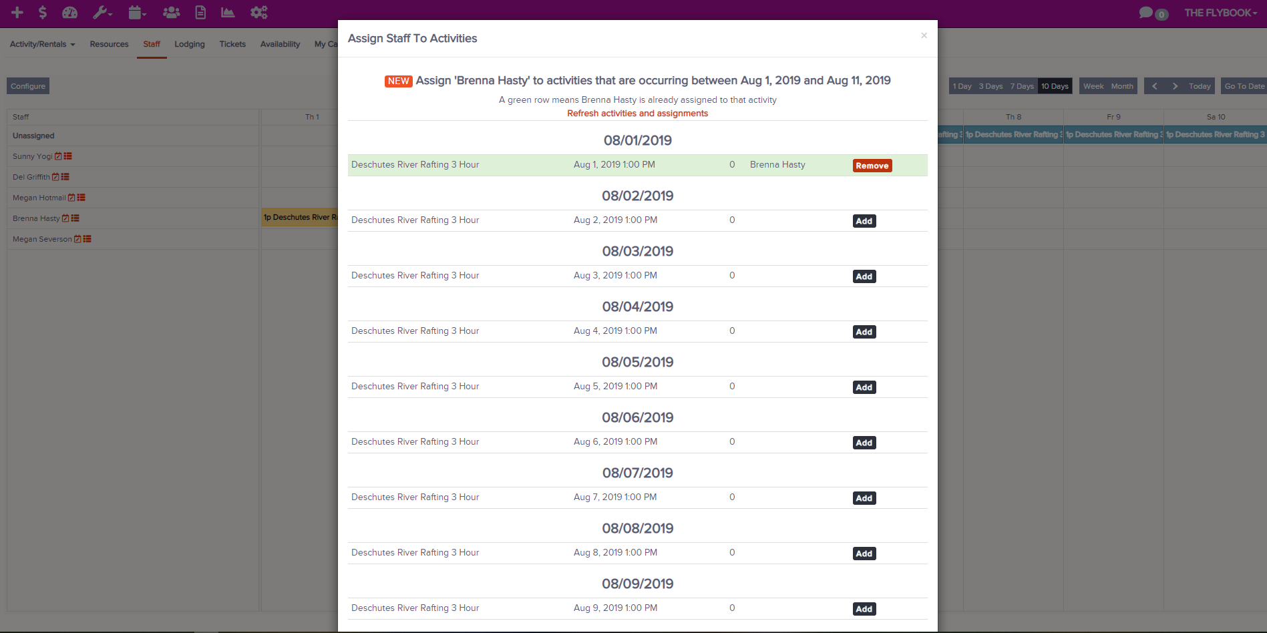Click Del Griffith's calendar edit icon
Screen dimensions: 1267x633
tap(55, 177)
